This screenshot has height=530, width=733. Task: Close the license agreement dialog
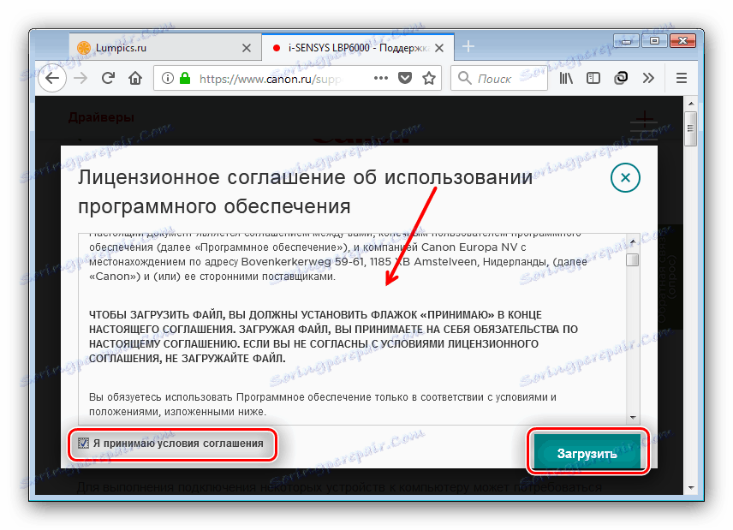tap(625, 177)
